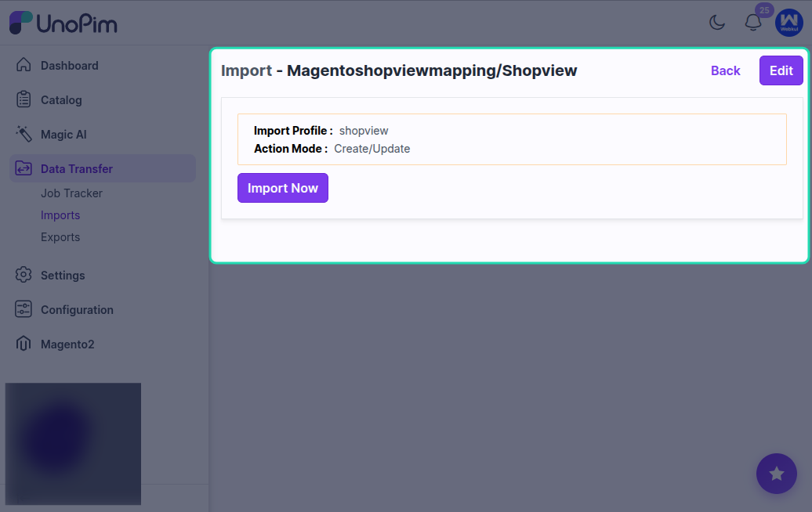Click the Action Mode label
The image size is (812, 512).
coord(291,149)
